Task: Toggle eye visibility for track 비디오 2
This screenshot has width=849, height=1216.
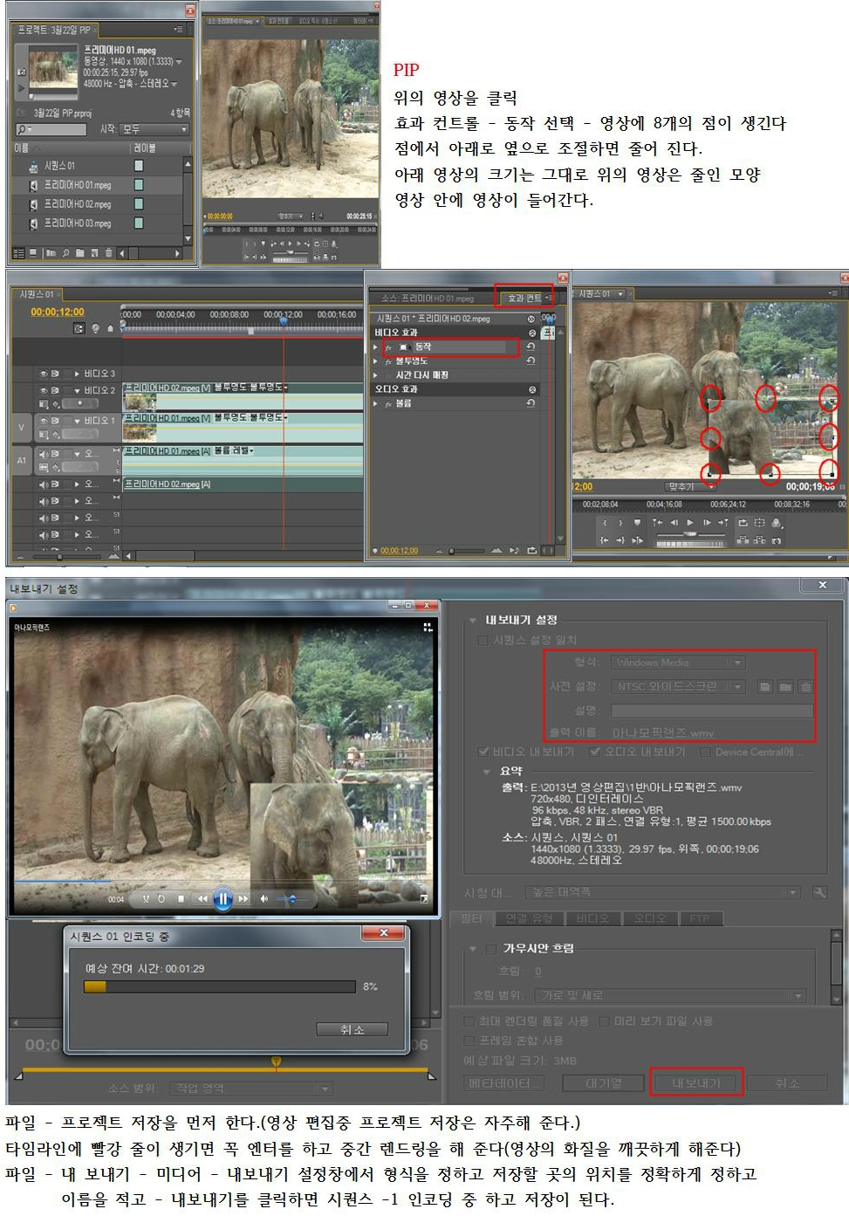Action: (44, 390)
